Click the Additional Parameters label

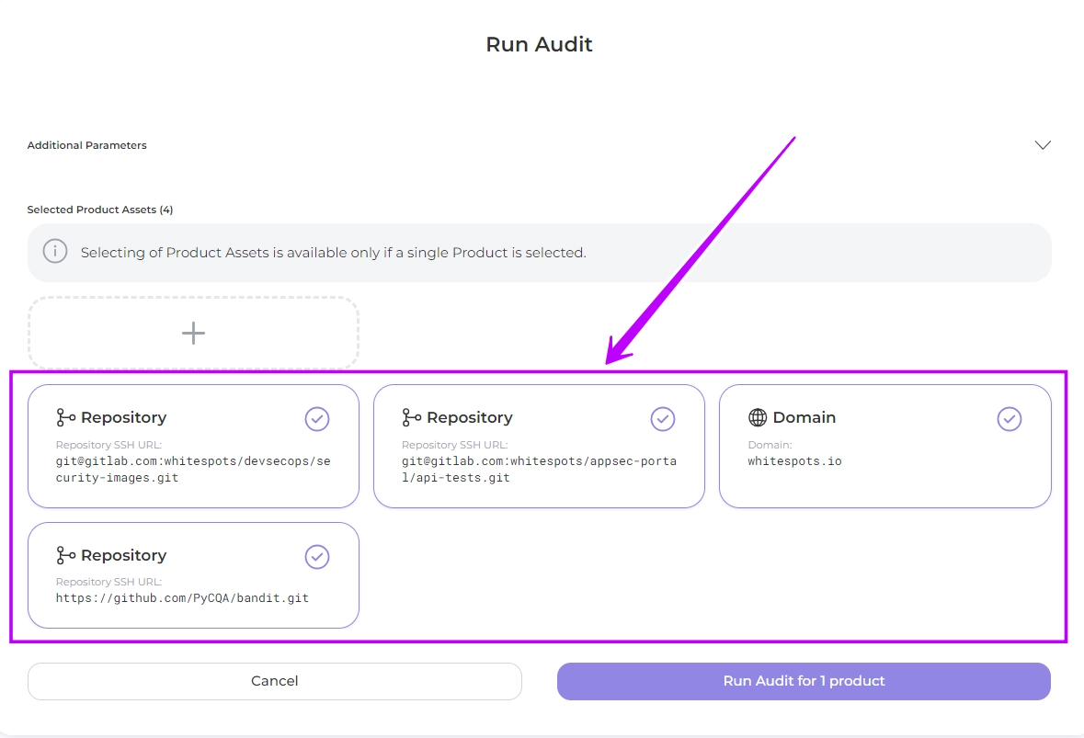coord(86,145)
